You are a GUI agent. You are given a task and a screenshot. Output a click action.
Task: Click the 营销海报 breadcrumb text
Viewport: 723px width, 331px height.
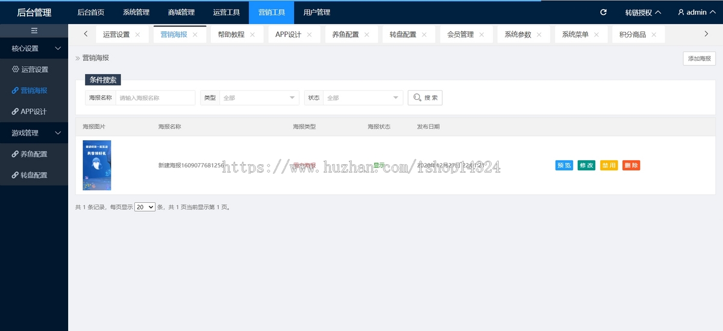pyautogui.click(x=96, y=58)
